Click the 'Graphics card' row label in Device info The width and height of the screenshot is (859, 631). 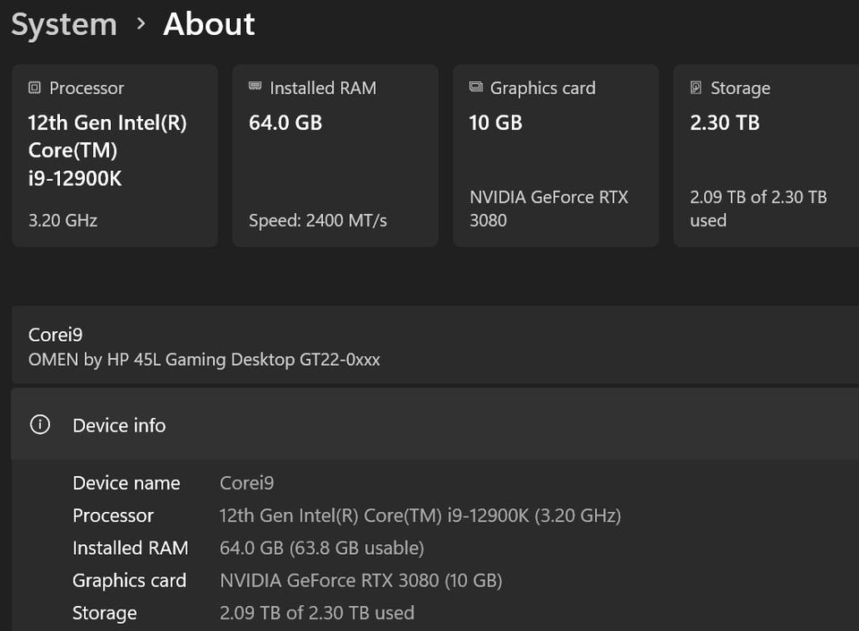pos(129,581)
